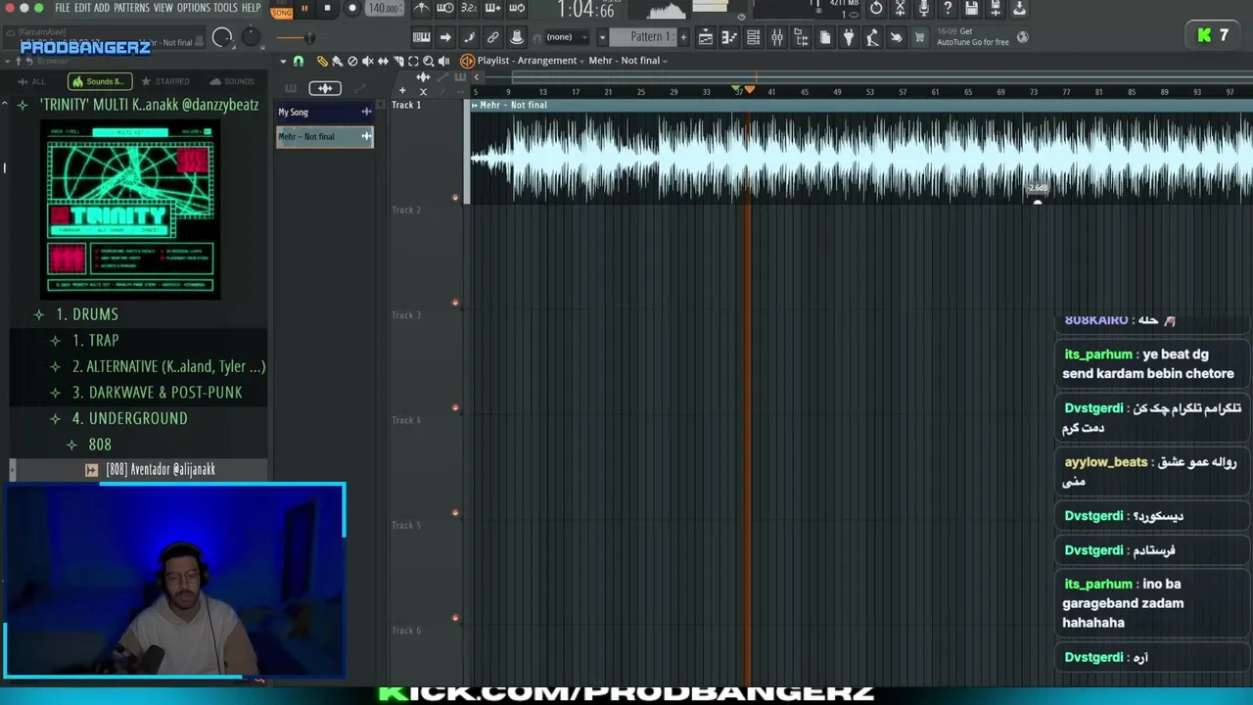Open the plugin picker plug icon
Viewport: 1253px width, 705px height.
[849, 37]
